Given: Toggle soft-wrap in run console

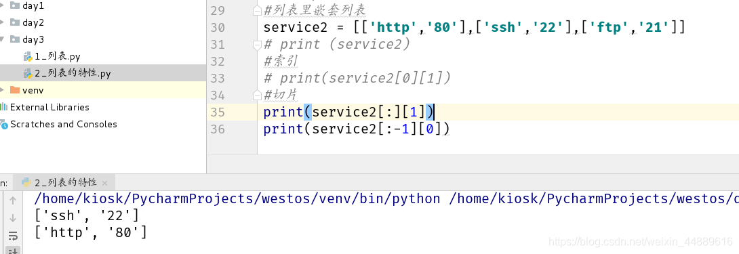Looking at the screenshot, I should [13, 236].
